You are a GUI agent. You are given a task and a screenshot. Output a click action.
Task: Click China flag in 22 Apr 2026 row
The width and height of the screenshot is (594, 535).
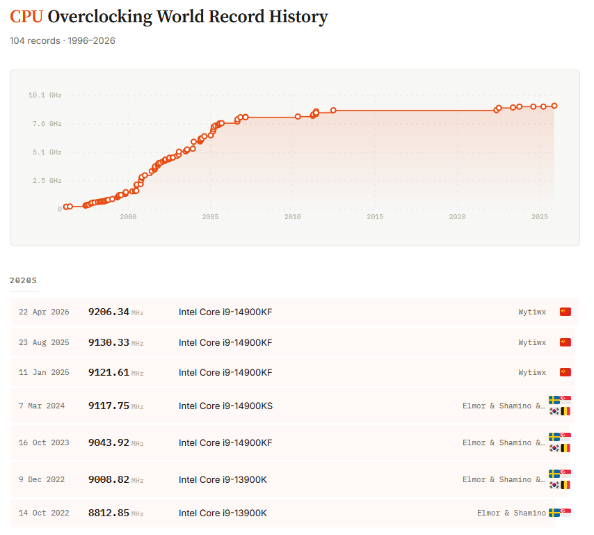coord(565,312)
